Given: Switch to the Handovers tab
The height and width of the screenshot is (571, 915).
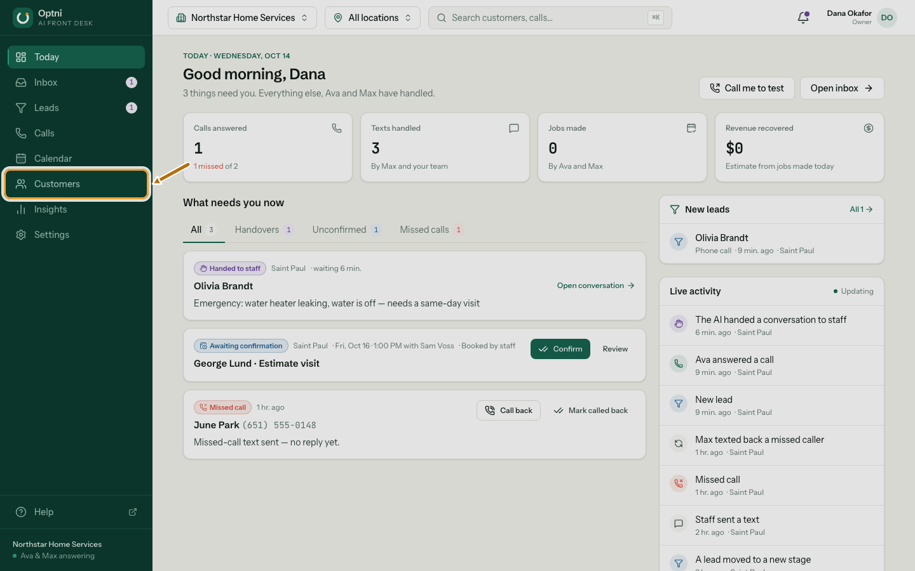Looking at the screenshot, I should (x=264, y=230).
